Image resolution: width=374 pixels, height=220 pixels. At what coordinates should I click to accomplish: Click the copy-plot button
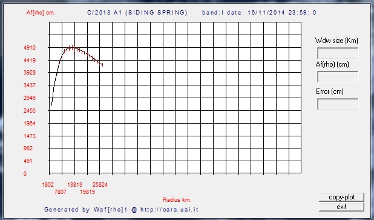pyautogui.click(x=341, y=198)
